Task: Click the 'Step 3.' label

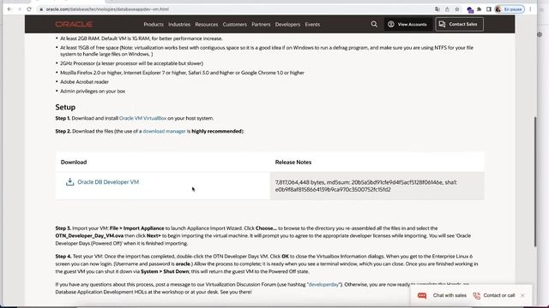Action: pos(63,228)
